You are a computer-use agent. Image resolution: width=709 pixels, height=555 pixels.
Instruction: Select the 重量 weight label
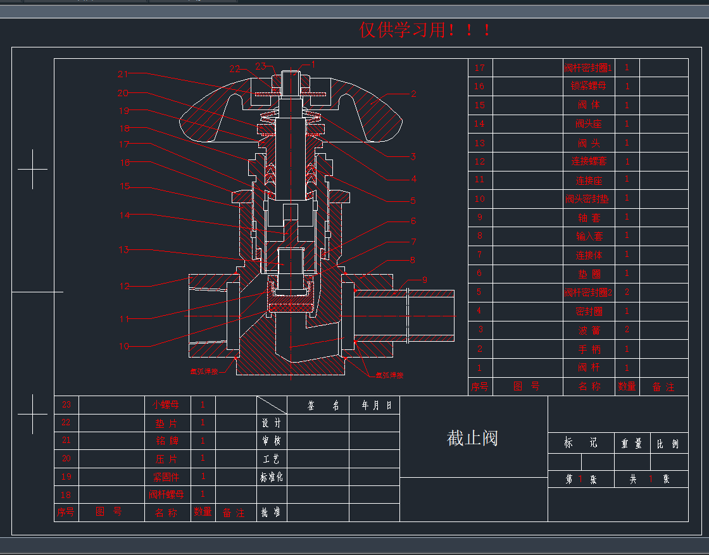[631, 444]
